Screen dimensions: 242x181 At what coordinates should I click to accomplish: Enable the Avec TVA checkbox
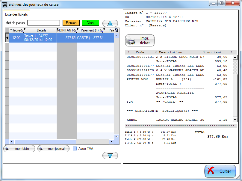pos(75,148)
